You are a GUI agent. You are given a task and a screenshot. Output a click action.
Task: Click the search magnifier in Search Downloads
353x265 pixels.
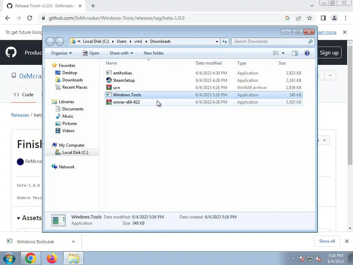310,41
